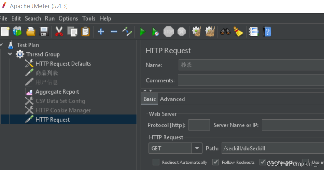Click the Path field /seckill/doSeckill
The image size is (324, 170).
273,148
